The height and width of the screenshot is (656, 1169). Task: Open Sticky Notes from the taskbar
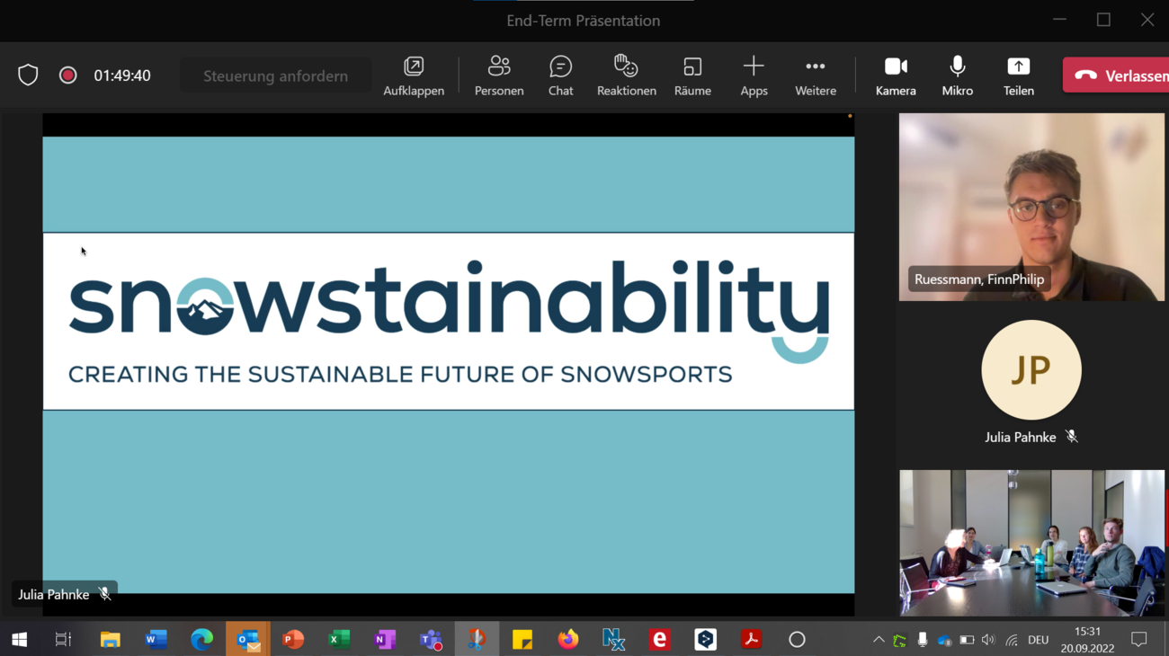(x=522, y=640)
